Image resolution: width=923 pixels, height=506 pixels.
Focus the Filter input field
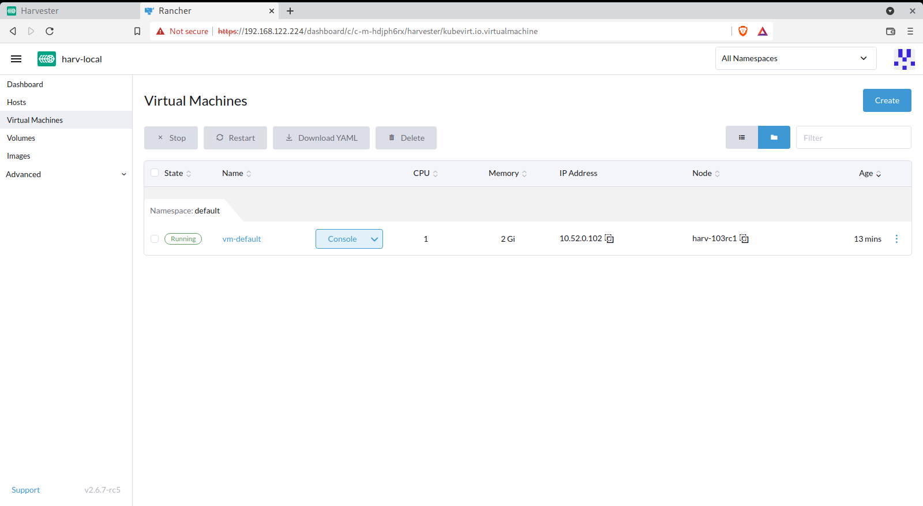click(854, 138)
